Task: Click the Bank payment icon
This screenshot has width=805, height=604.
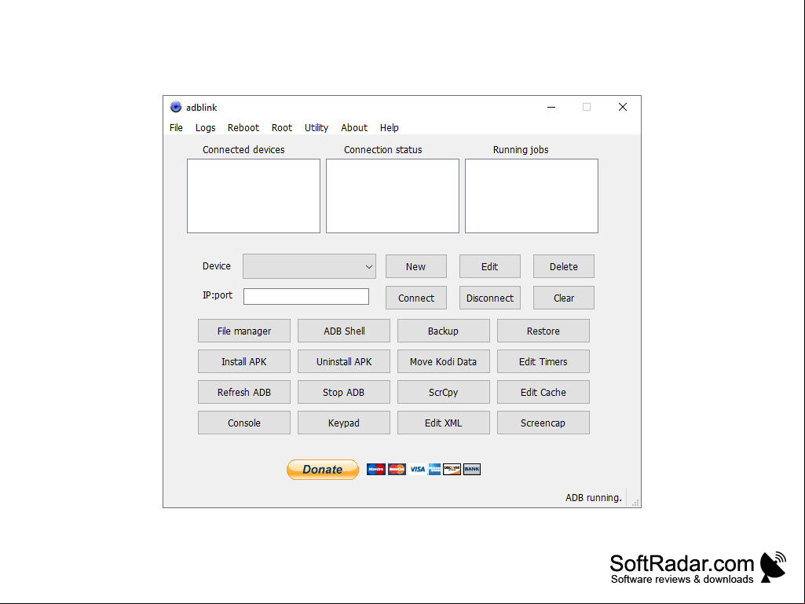Action: 472,469
